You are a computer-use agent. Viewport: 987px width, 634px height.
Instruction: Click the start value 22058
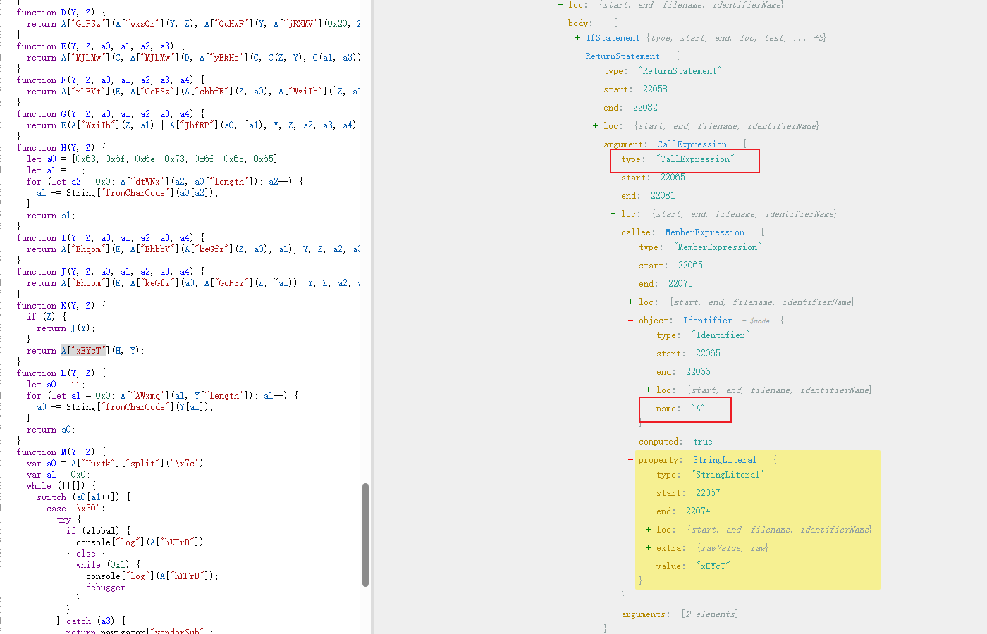click(x=655, y=89)
